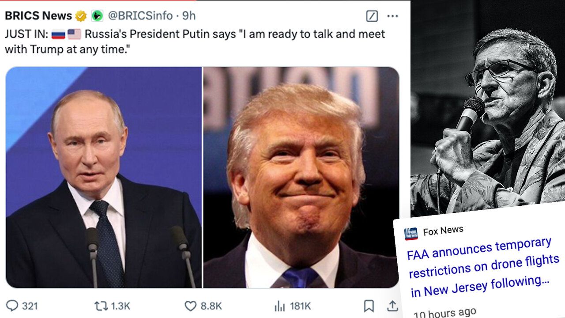Viewport: 565px width, 318px height.
Task: Open the three-dot more options menu
Action: tap(392, 16)
